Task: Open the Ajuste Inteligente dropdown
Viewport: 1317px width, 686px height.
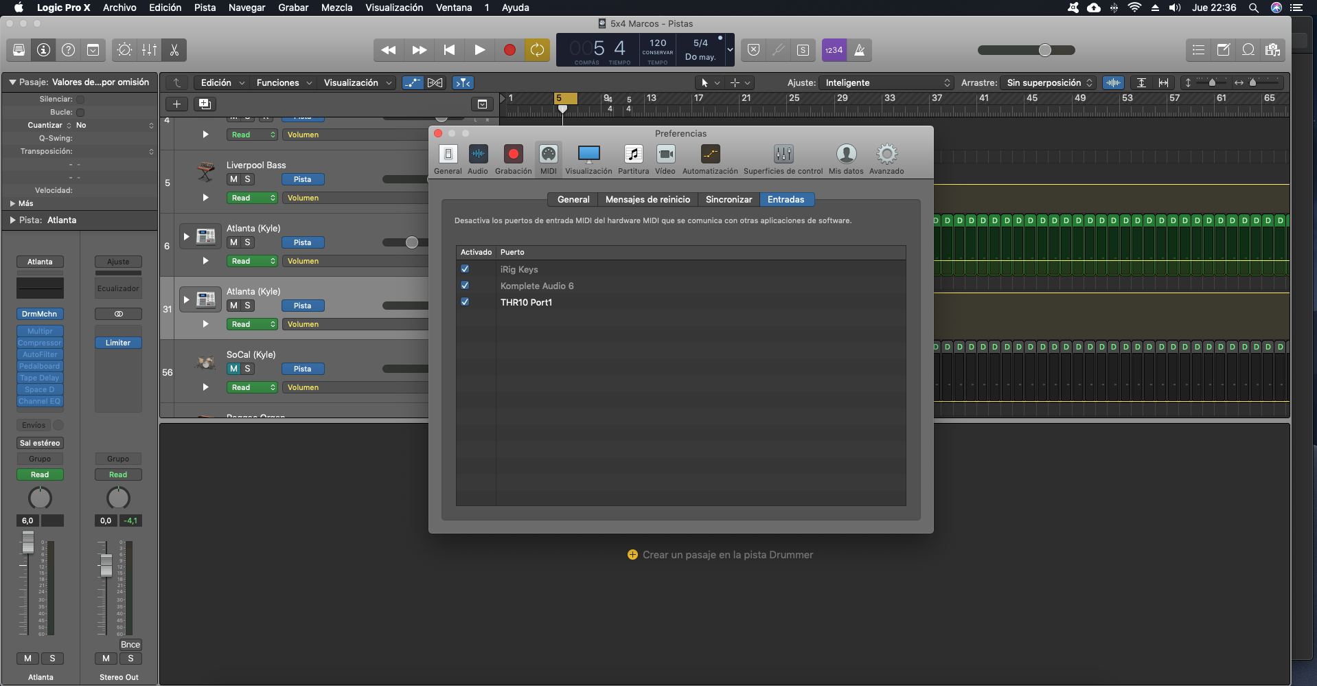Action: 886,82
